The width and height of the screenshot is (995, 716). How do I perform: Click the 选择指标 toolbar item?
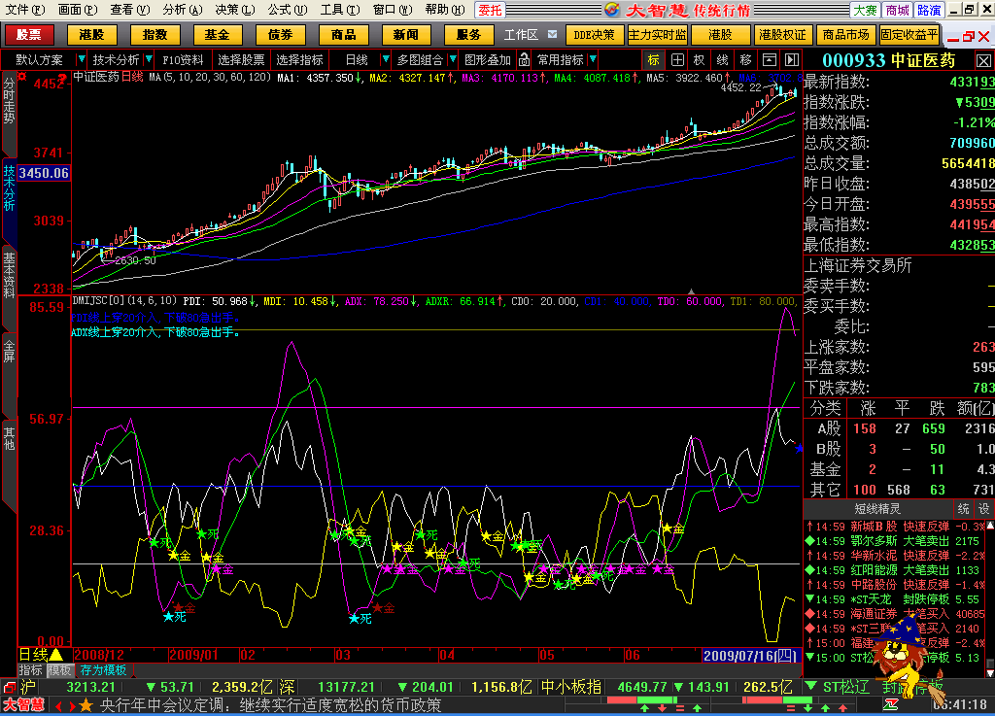tap(299, 59)
